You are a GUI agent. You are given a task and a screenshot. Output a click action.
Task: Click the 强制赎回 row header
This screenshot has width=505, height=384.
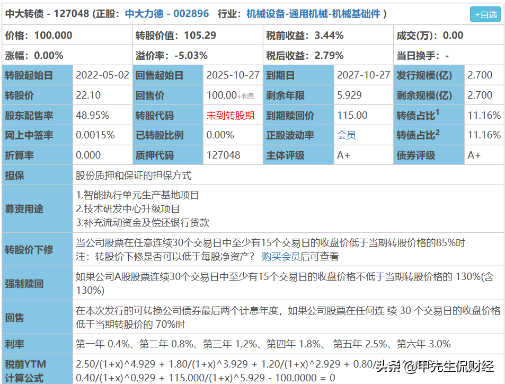pyautogui.click(x=38, y=283)
